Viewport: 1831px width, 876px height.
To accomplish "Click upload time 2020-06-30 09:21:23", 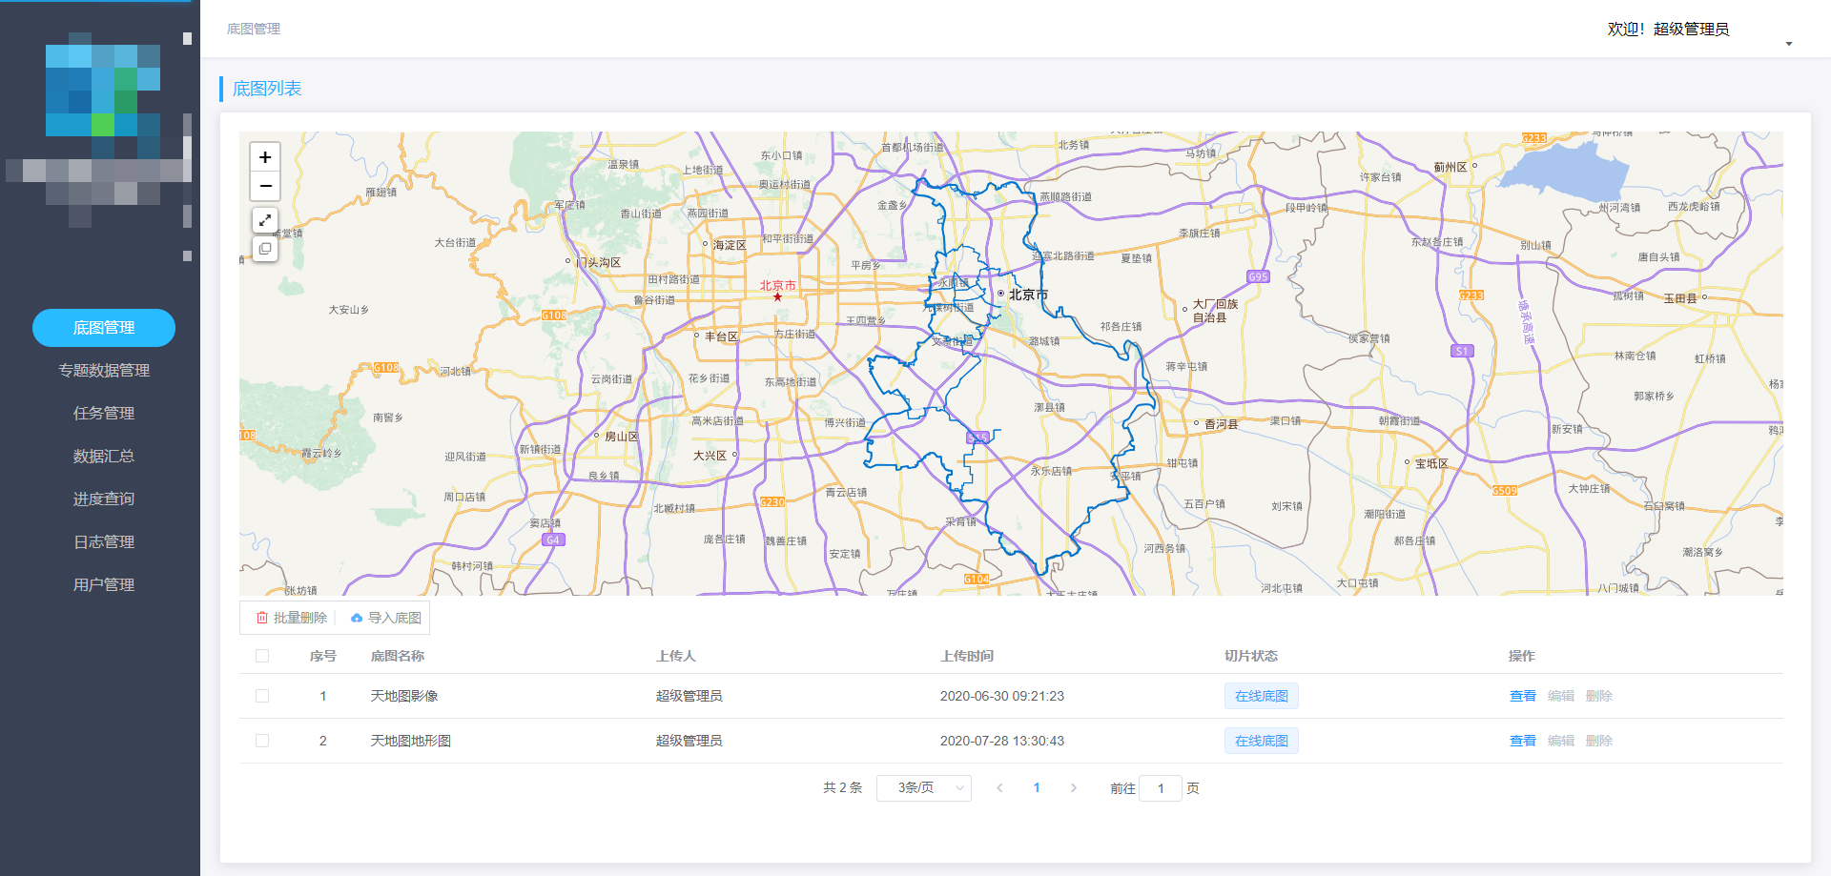I will 1002,696.
